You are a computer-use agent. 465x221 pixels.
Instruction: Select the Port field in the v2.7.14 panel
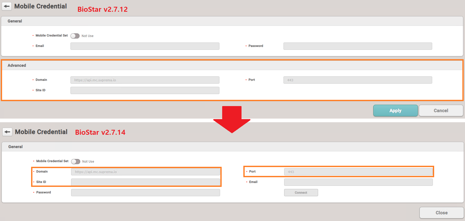pos(358,172)
